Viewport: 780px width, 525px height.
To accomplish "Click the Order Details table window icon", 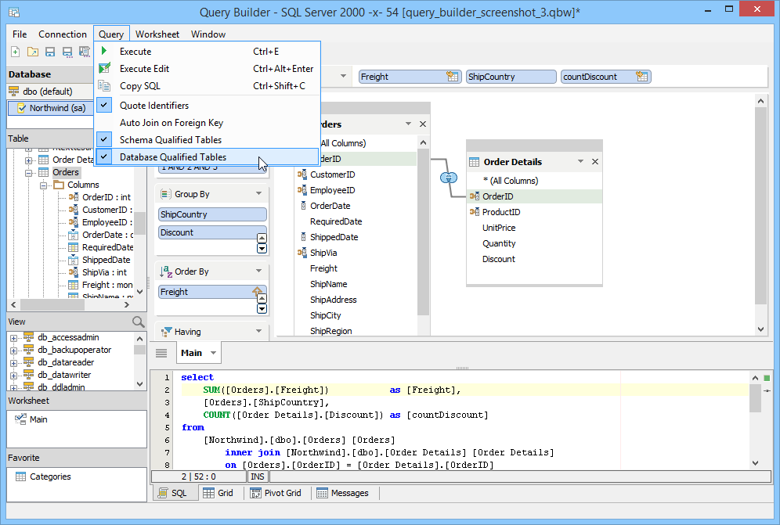I will pos(474,162).
